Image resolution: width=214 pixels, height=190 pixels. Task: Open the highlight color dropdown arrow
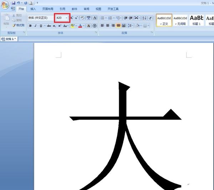click(76, 26)
